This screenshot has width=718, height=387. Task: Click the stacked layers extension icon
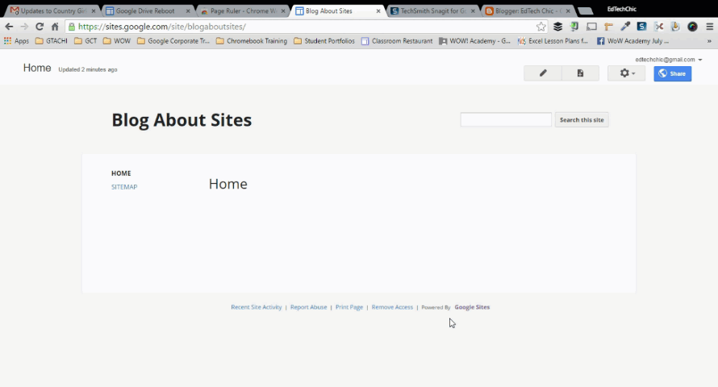(x=557, y=27)
